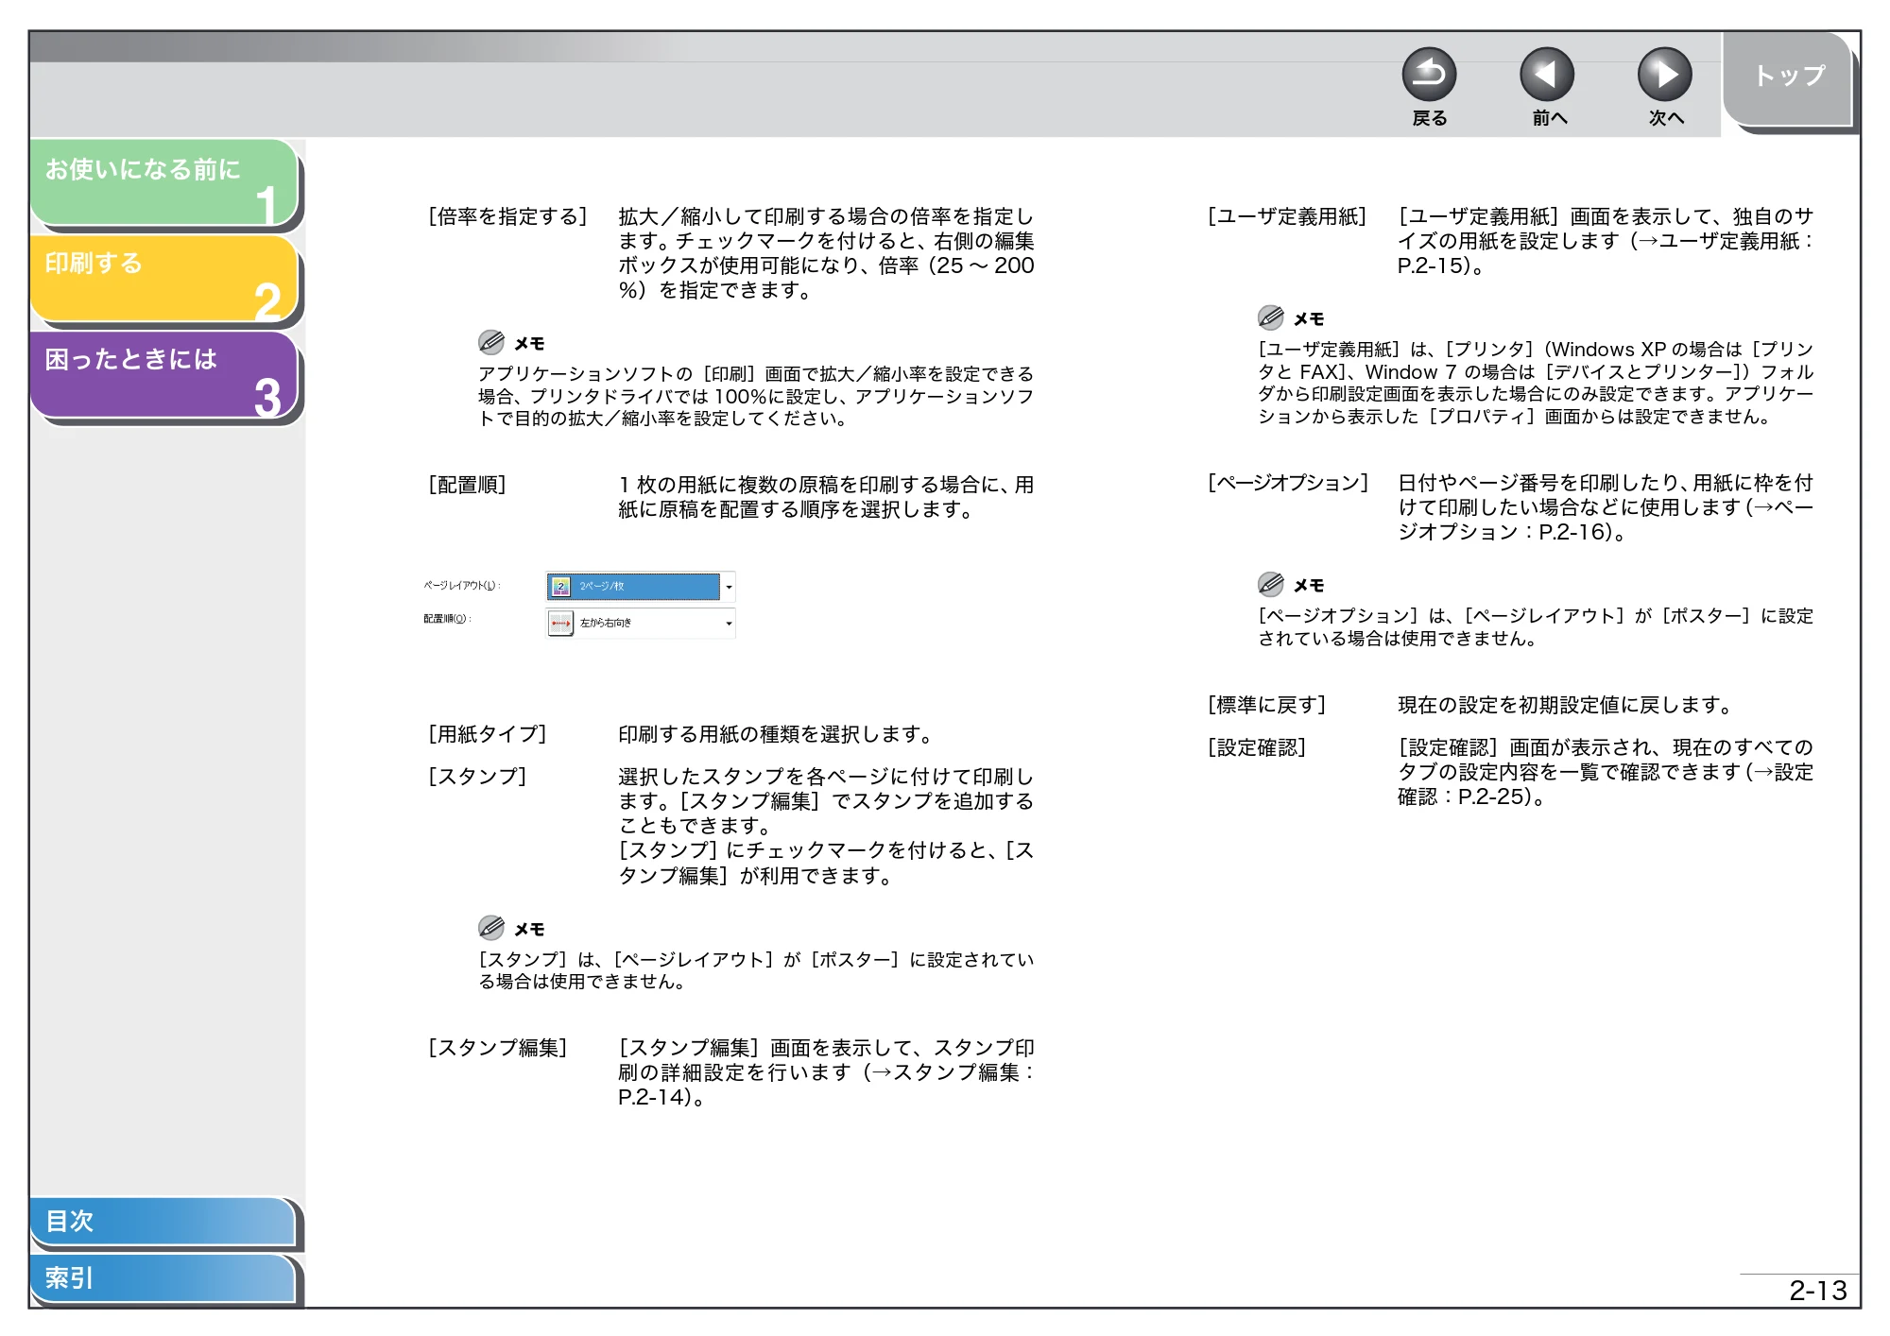Click the 戻る (back) round icon

pyautogui.click(x=1429, y=75)
